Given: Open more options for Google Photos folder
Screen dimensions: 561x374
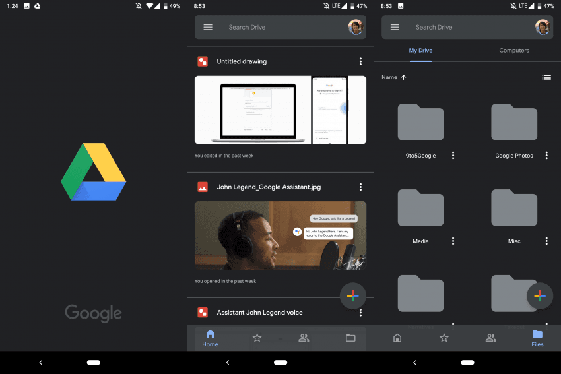Looking at the screenshot, I should pyautogui.click(x=546, y=155).
